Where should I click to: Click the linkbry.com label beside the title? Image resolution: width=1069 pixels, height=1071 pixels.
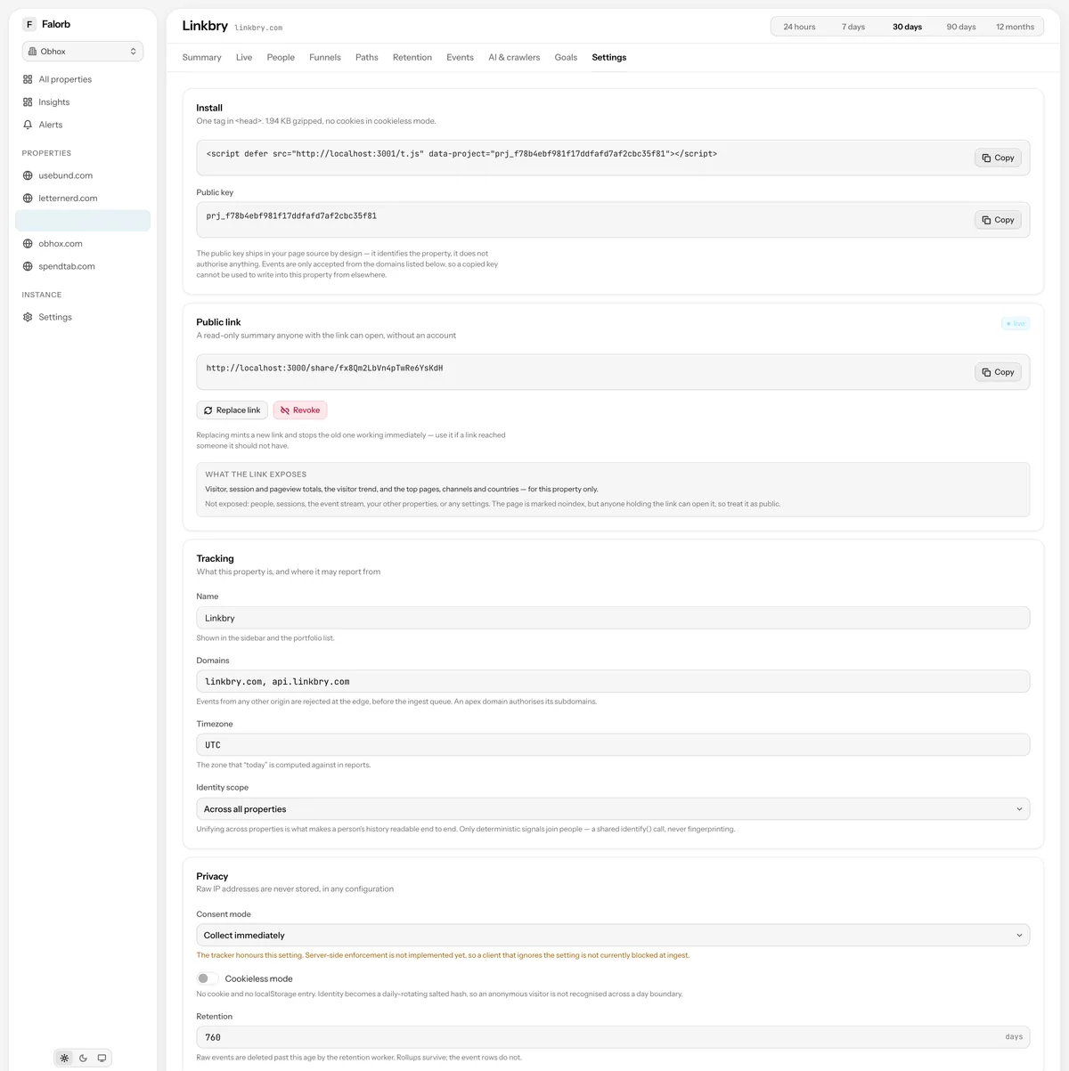pos(258,28)
